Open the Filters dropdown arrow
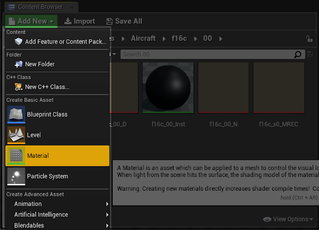 tap(113, 54)
